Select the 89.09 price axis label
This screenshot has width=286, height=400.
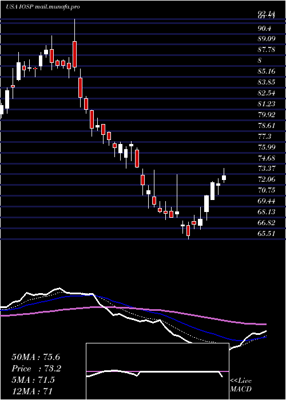267,39
